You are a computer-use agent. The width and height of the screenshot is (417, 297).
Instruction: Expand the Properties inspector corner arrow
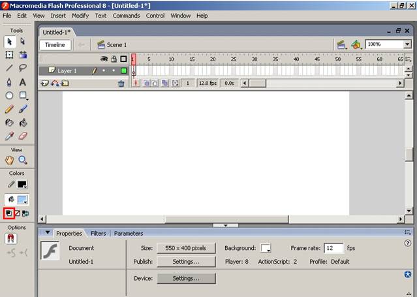pos(409,294)
